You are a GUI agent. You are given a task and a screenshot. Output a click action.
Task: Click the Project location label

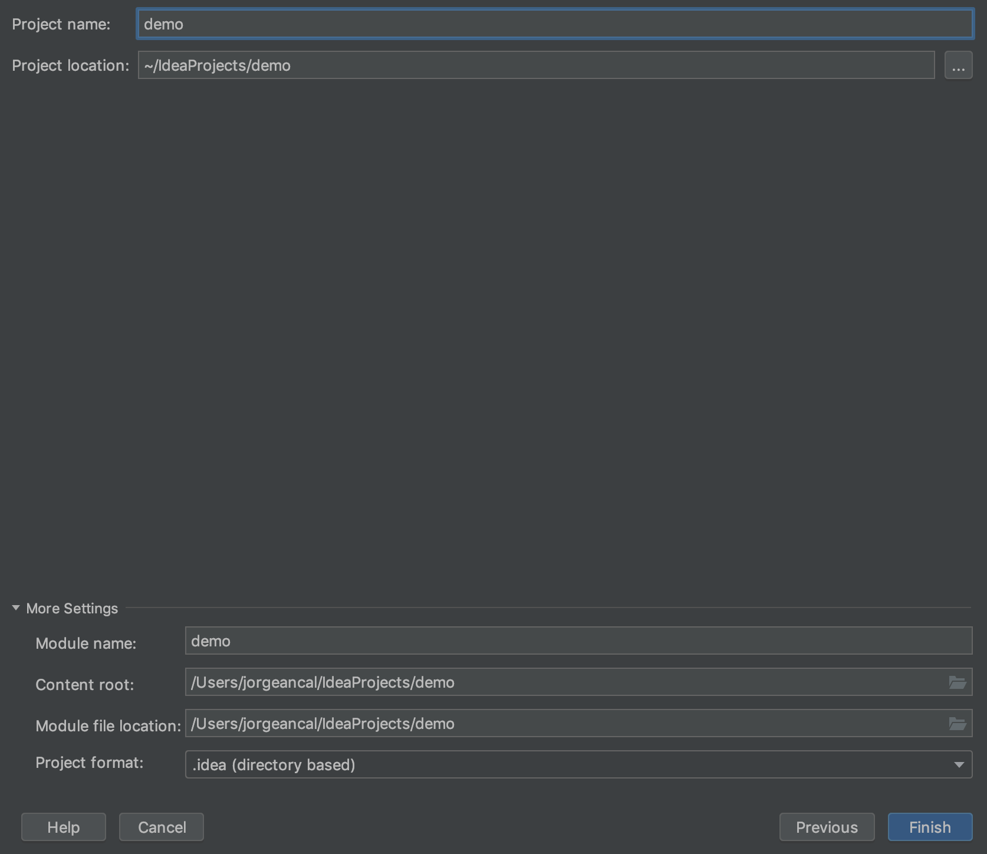point(71,65)
